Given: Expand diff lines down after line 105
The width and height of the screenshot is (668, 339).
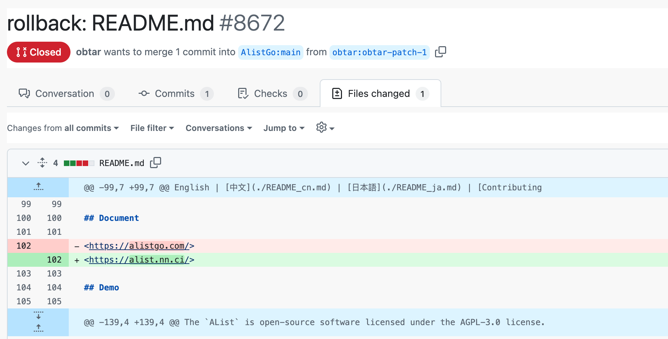Looking at the screenshot, I should [x=39, y=315].
